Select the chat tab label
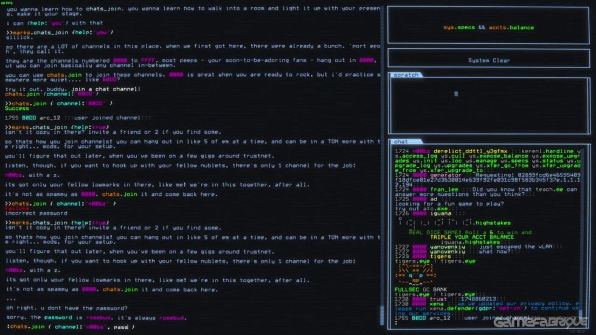Viewport: 596px width, 335px height. [x=401, y=141]
